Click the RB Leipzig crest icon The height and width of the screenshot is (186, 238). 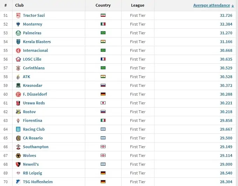pos(18,173)
